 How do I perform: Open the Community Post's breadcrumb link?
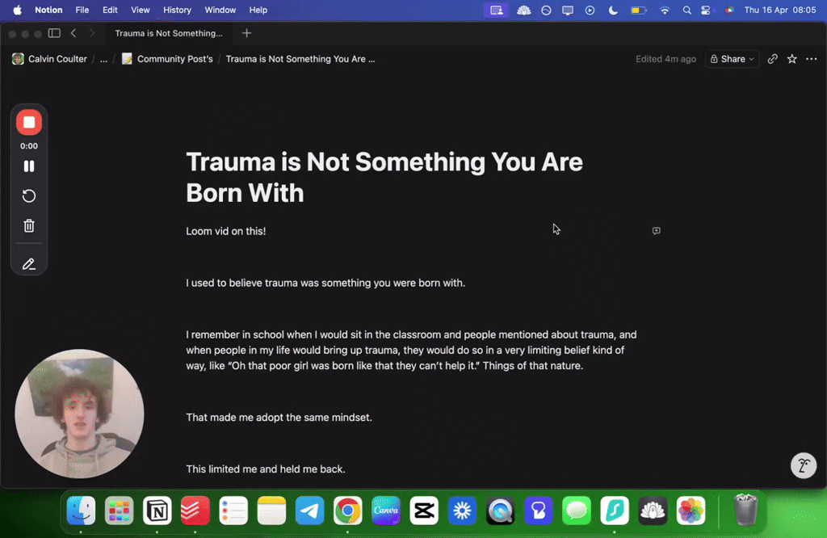coord(174,58)
